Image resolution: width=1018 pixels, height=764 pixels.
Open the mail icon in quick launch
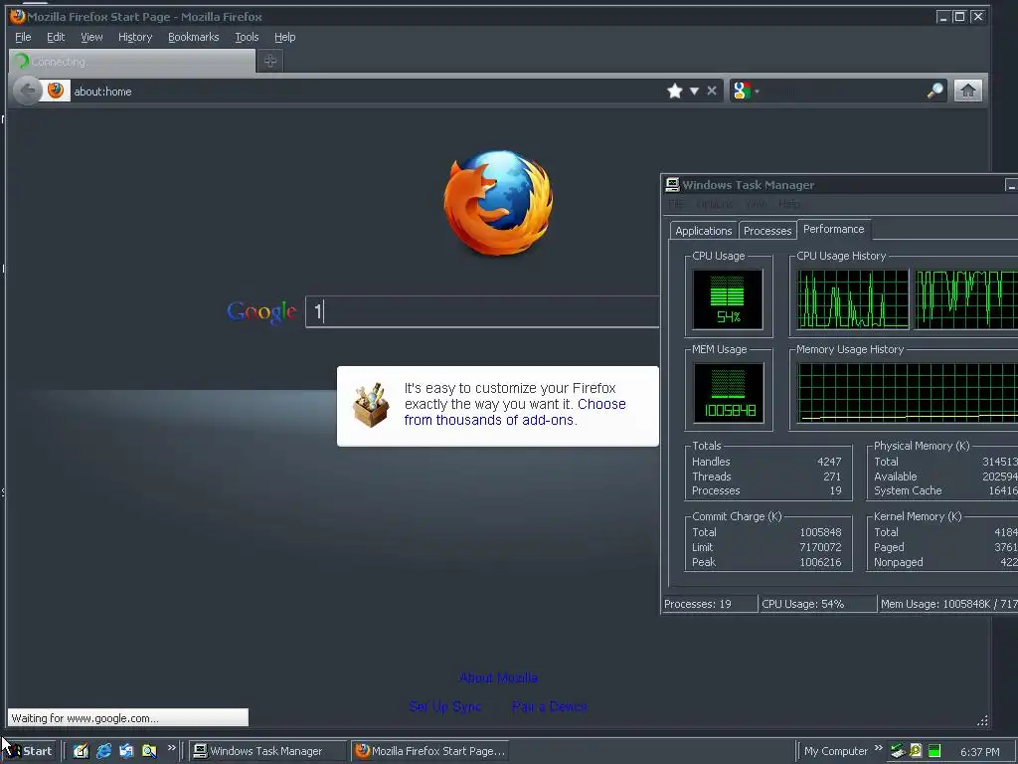pyautogui.click(x=126, y=751)
